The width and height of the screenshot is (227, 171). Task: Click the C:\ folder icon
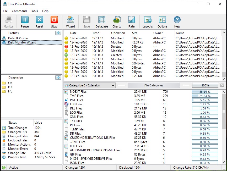[4, 83]
